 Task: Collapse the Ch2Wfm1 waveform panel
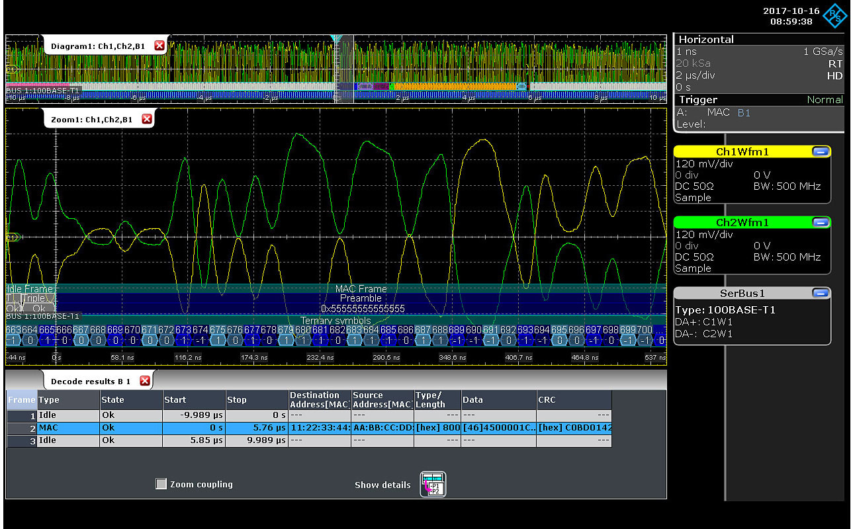821,222
